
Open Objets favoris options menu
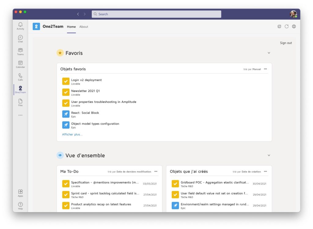pyautogui.click(x=265, y=69)
